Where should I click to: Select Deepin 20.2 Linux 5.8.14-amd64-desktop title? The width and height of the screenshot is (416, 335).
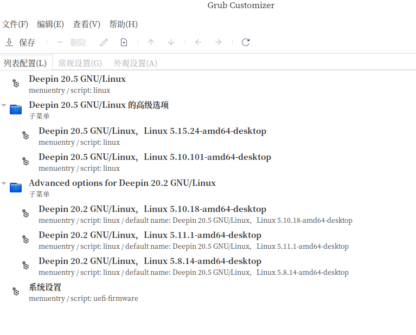pos(150,261)
